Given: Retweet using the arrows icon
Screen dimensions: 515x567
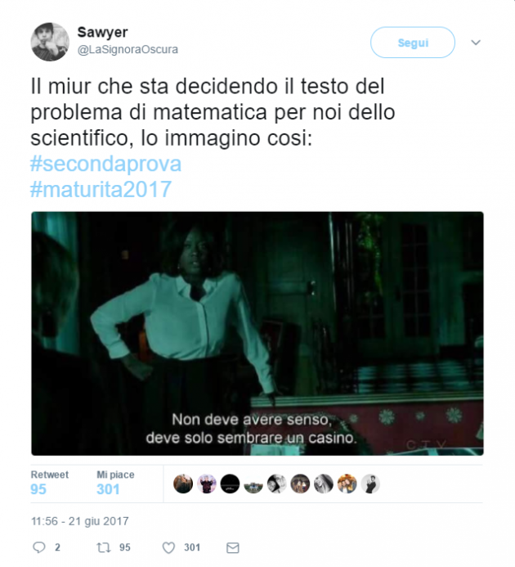Looking at the screenshot, I should tap(104, 547).
